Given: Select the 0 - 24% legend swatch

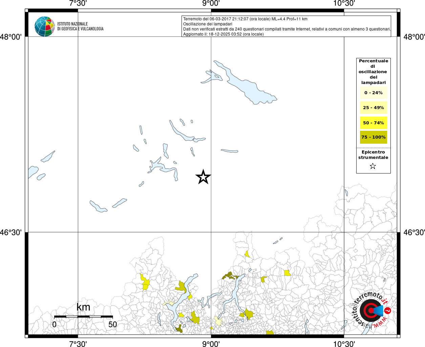Looking at the screenshot, I should click(374, 93).
